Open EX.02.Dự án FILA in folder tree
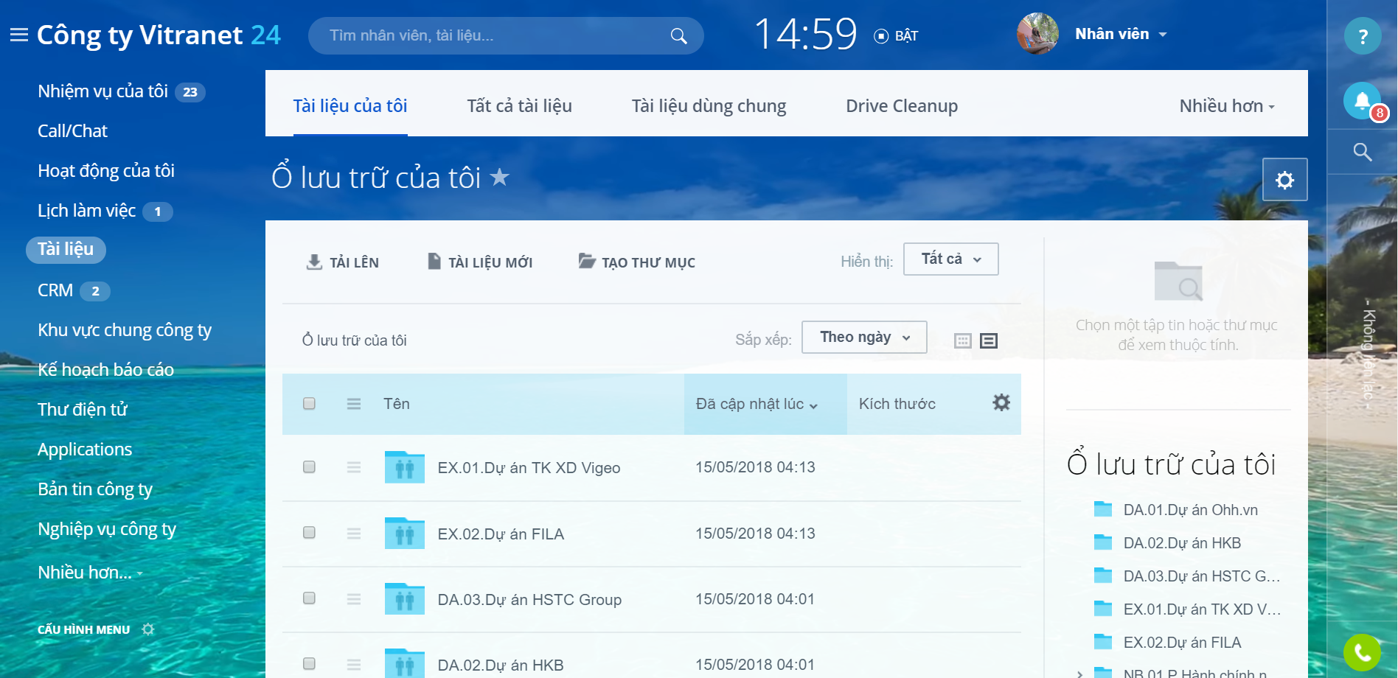The width and height of the screenshot is (1398, 678). (1182, 643)
